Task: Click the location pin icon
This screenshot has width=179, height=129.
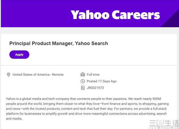Action: click(x=8, y=74)
